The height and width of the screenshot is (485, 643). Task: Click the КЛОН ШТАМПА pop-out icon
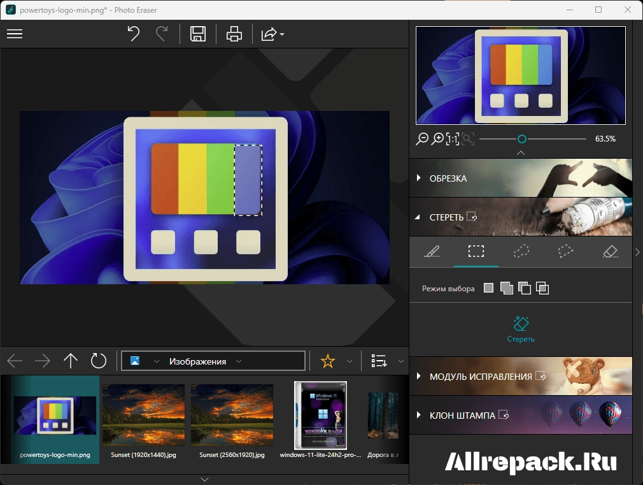click(504, 414)
